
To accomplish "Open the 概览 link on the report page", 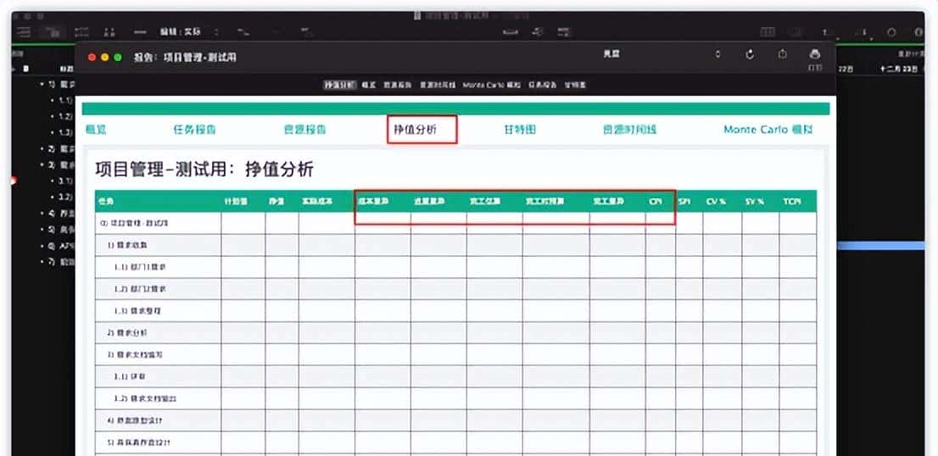I will pyautogui.click(x=96, y=129).
